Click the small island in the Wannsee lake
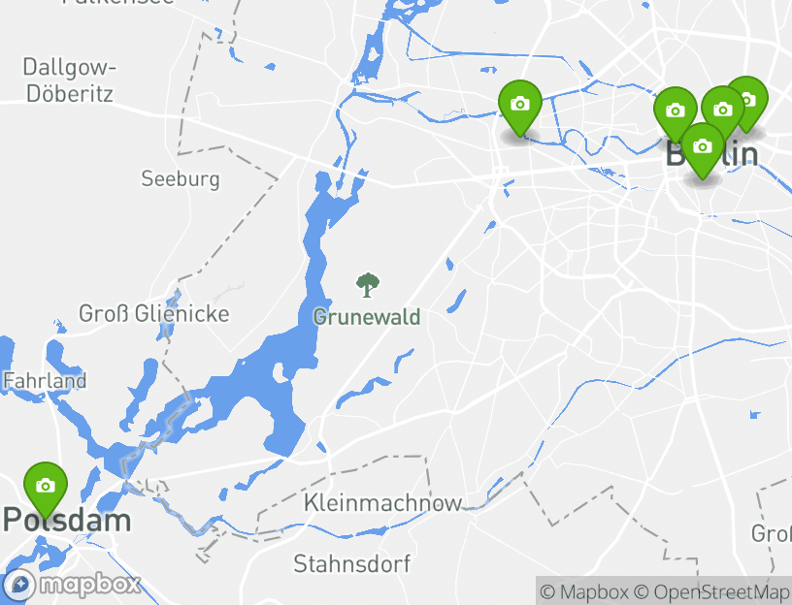Screen dimensions: 792x605 [279, 372]
